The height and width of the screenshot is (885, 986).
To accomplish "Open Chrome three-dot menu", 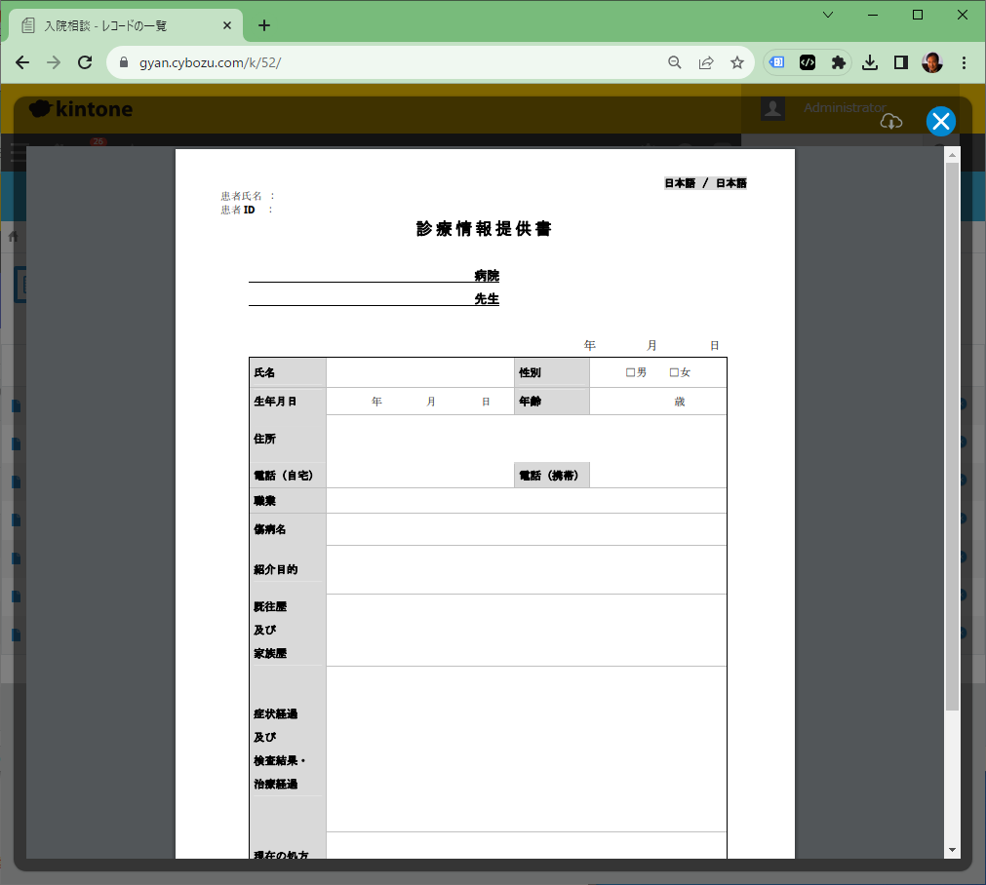I will coord(964,62).
